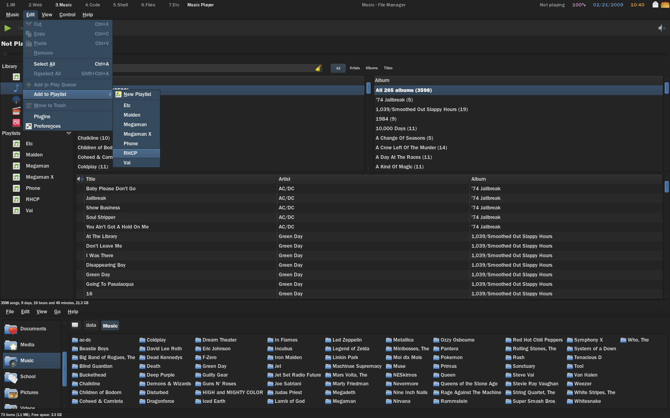Open the Radio library source icon
Screen dimensions: 670x418
tap(16, 111)
